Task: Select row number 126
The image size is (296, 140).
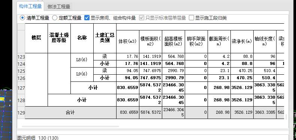Action: pyautogui.click(x=21, y=78)
